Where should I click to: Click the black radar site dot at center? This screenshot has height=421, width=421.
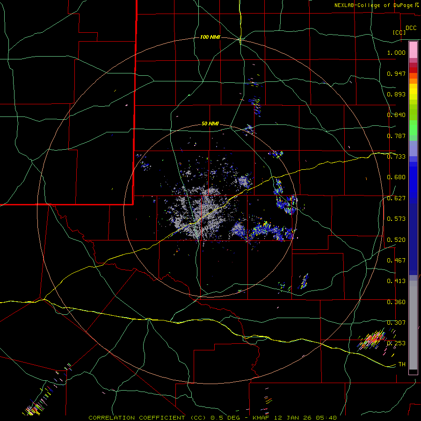[x=210, y=210]
